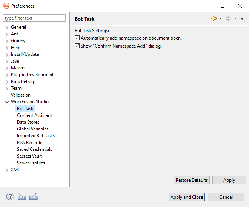The height and width of the screenshot is (207, 249).
Task: Click the Export preferences icon
Action: (34, 197)
